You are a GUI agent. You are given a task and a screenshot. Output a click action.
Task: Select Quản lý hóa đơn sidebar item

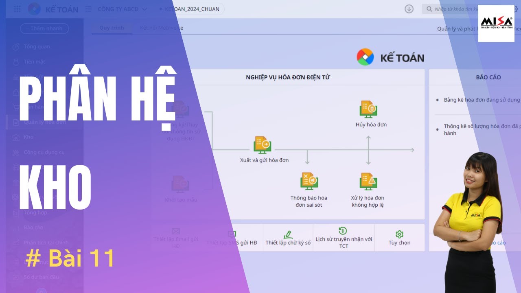pos(45,122)
